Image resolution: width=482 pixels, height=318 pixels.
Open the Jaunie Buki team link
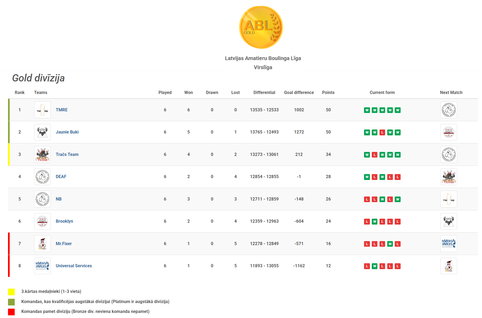pyautogui.click(x=67, y=132)
